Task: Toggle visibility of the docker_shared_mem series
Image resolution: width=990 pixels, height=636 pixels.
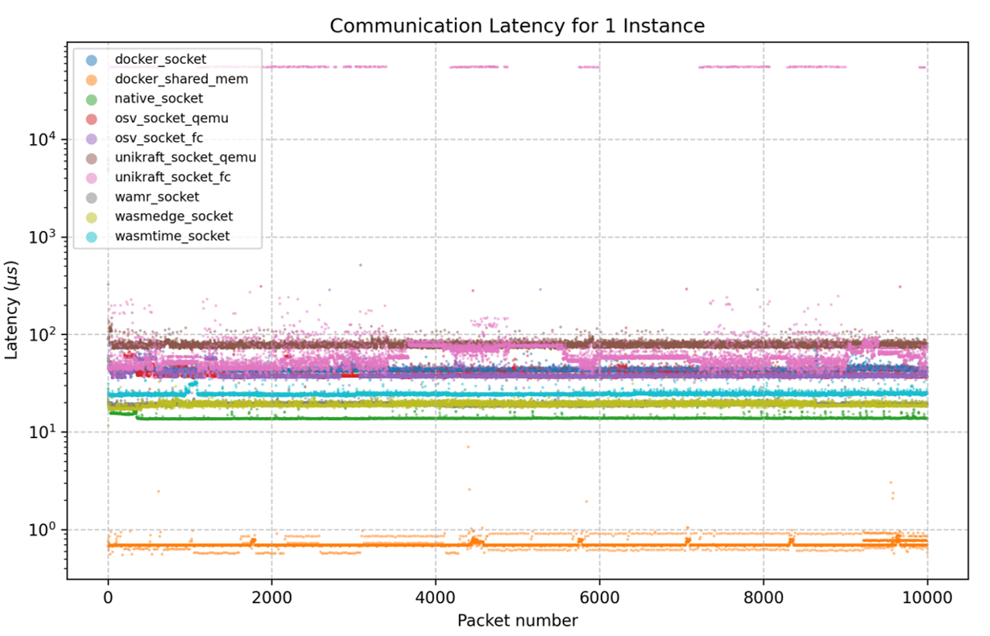Action: coord(90,79)
